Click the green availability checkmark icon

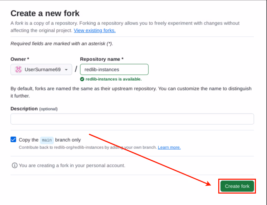pos(82,79)
